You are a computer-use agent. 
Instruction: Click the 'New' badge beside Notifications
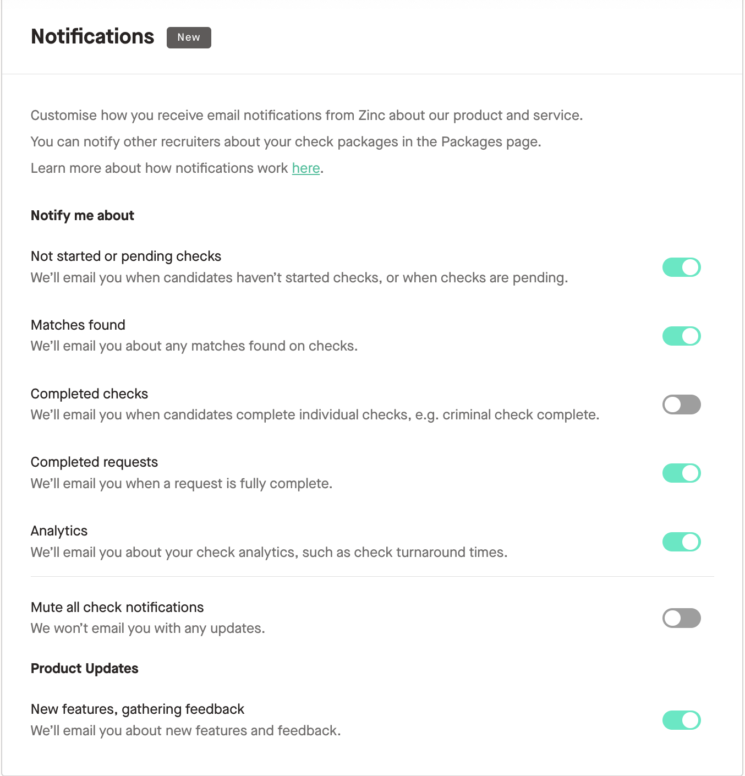coord(189,37)
